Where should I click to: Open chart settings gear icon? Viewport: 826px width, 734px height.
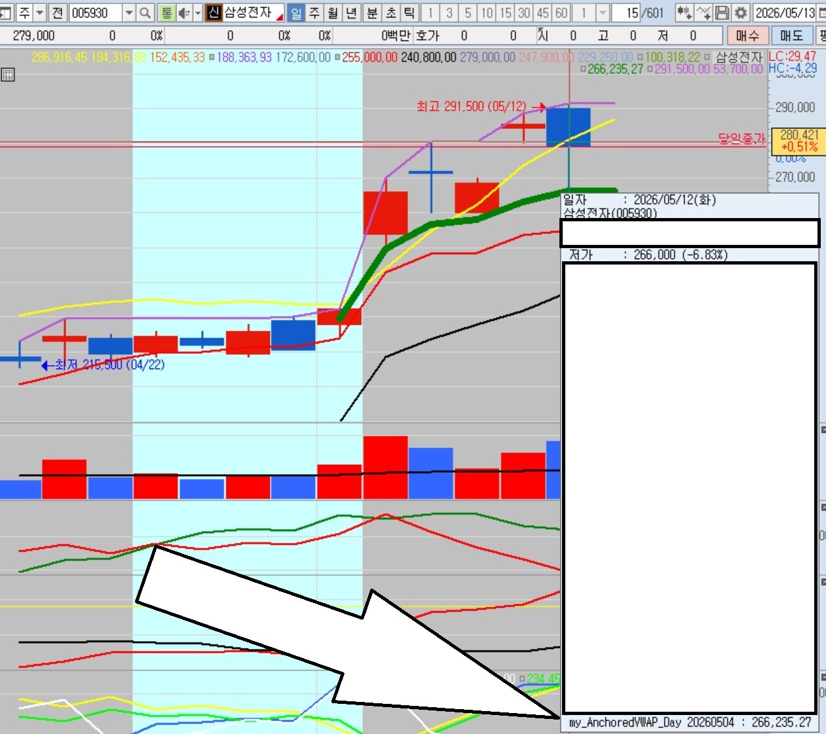pyautogui.click(x=741, y=12)
